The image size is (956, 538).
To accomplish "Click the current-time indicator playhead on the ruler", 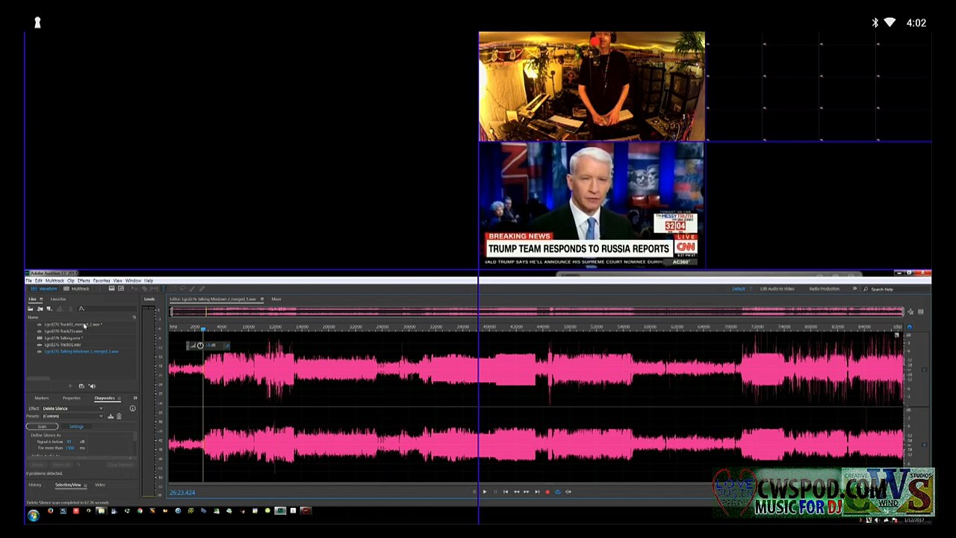I will [203, 328].
